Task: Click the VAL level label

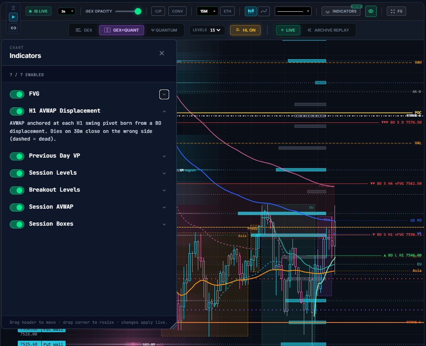Action: click(x=418, y=143)
